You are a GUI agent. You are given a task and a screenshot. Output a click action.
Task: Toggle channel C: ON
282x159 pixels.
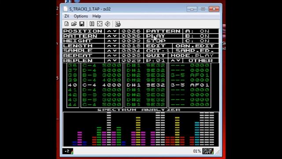click(x=201, y=41)
